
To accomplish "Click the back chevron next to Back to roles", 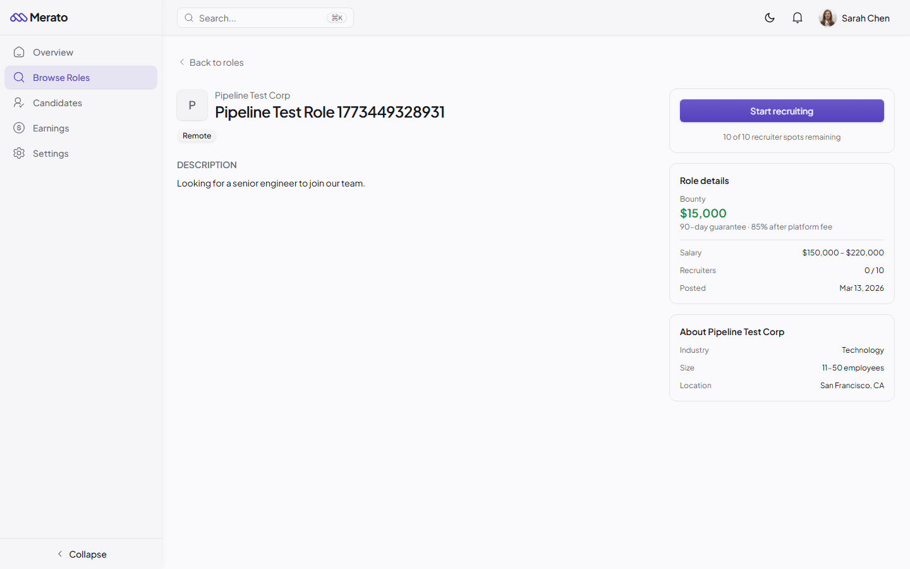I will point(181,62).
